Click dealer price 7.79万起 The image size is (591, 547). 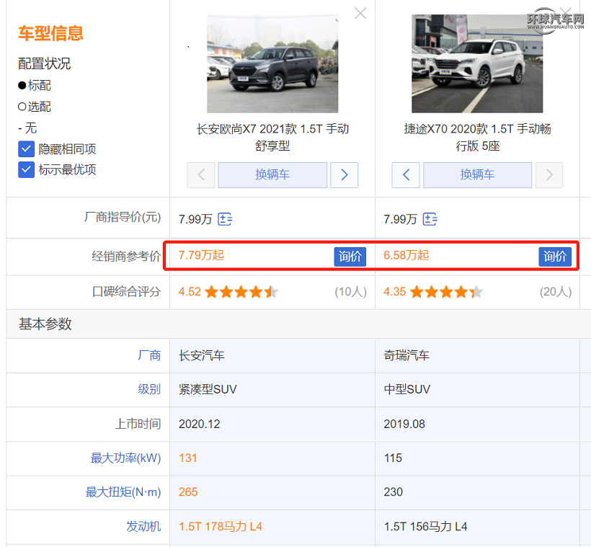[201, 256]
